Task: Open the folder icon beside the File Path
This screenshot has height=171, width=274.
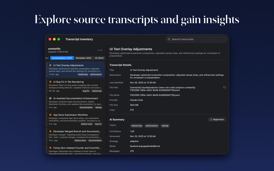Action: [x=224, y=87]
